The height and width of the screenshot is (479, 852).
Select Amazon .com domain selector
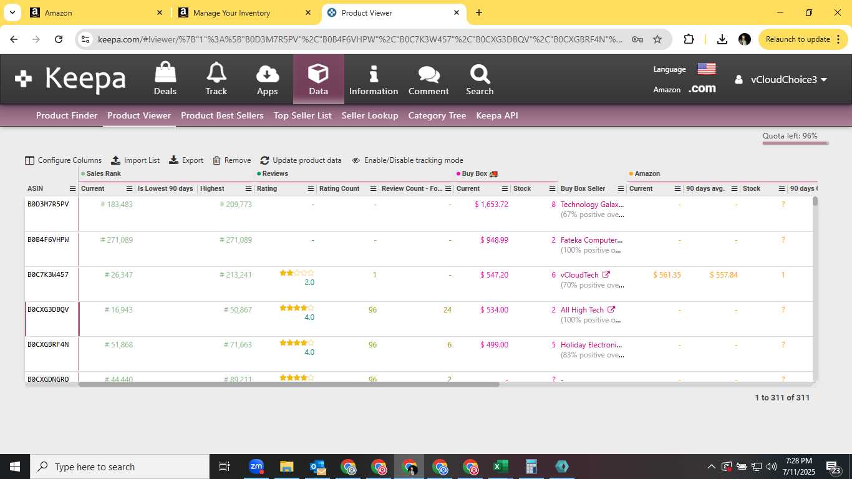[x=702, y=89]
